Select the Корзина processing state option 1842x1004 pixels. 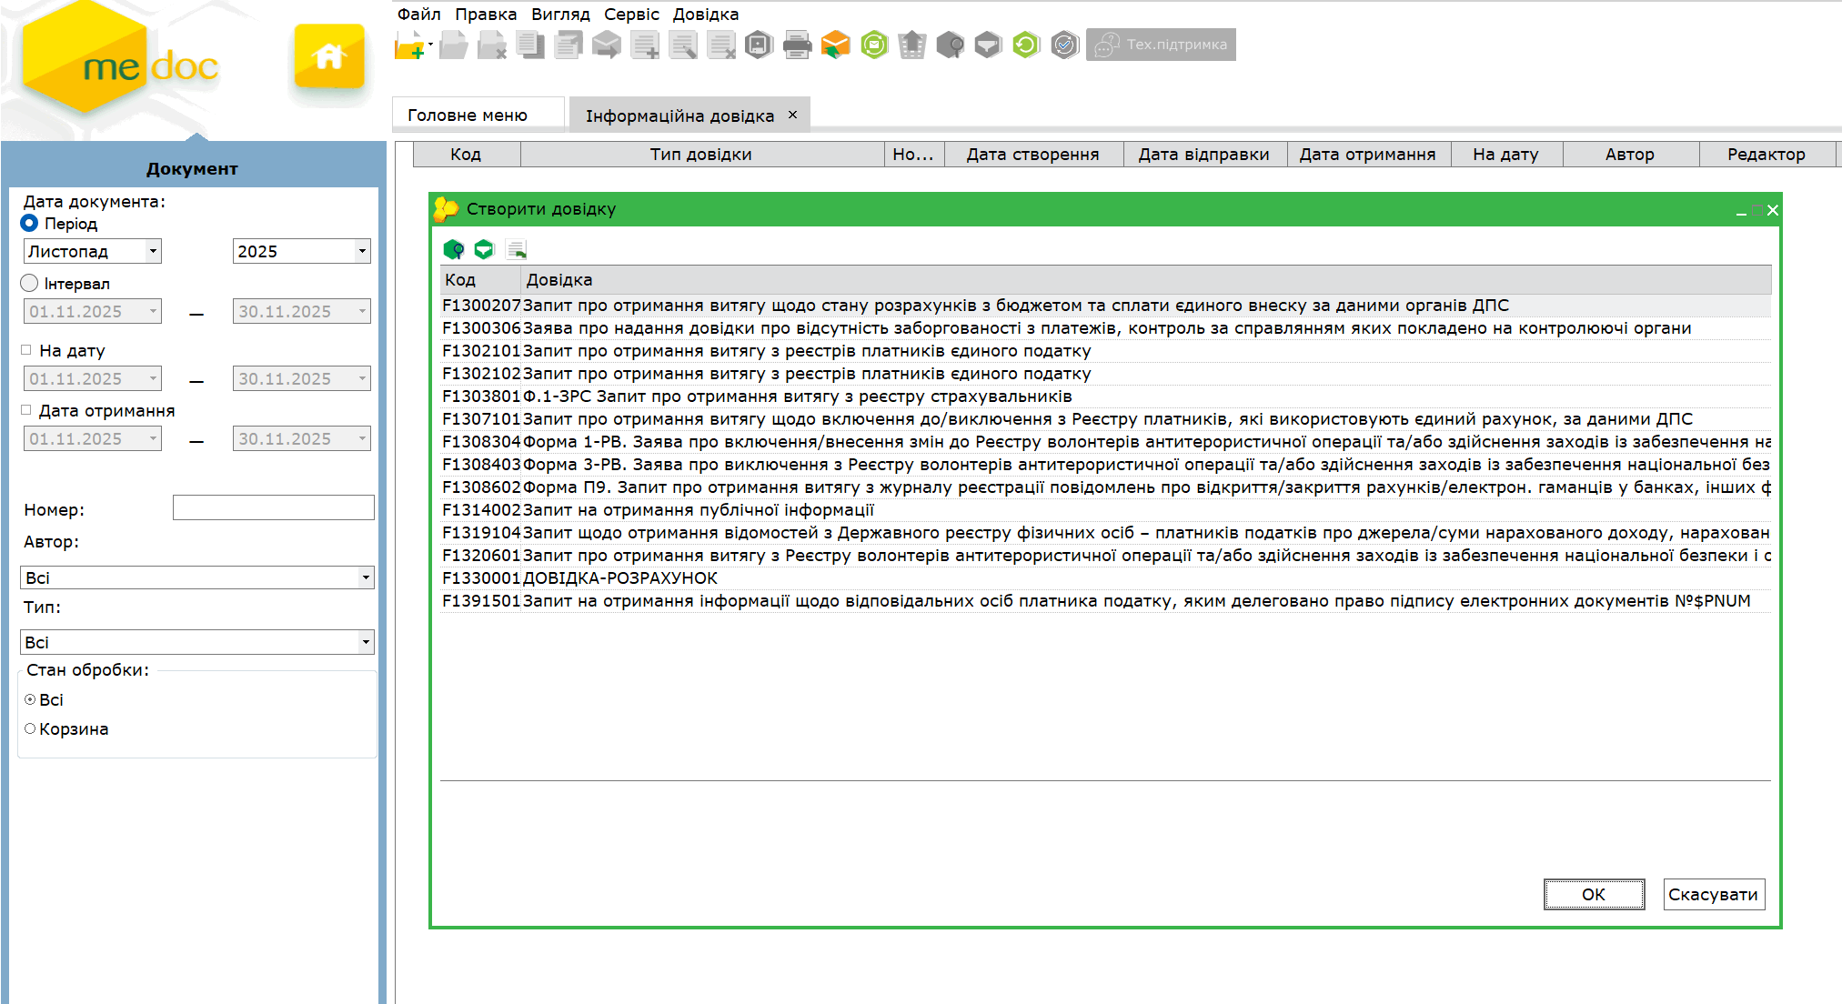30,728
